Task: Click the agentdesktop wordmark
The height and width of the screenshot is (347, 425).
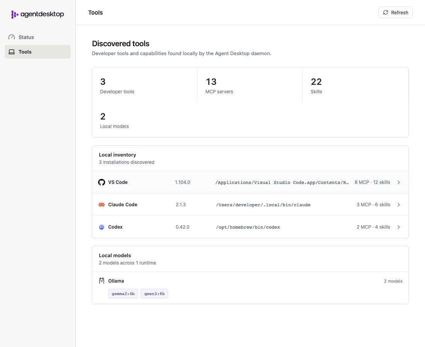Action: 42,14
